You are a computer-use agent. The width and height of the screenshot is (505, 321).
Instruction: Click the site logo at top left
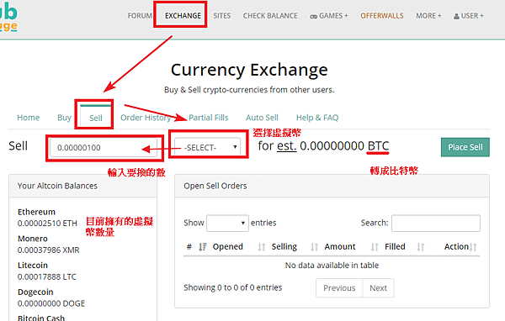coord(8,18)
